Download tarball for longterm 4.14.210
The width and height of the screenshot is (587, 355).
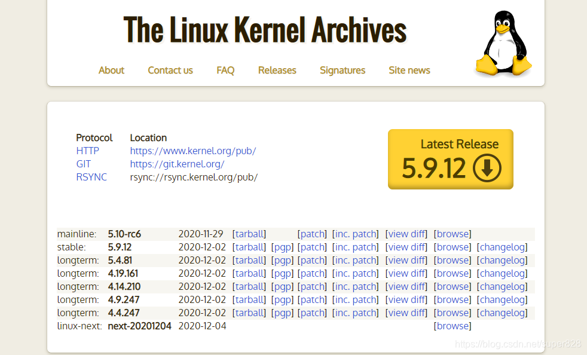[249, 286]
